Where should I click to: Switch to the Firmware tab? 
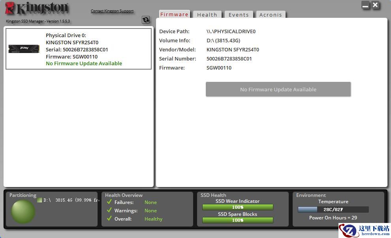pos(174,15)
